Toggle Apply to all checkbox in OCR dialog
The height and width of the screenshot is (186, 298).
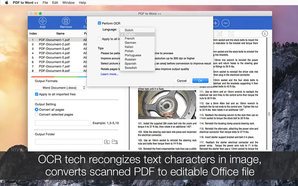pyautogui.click(x=100, y=39)
